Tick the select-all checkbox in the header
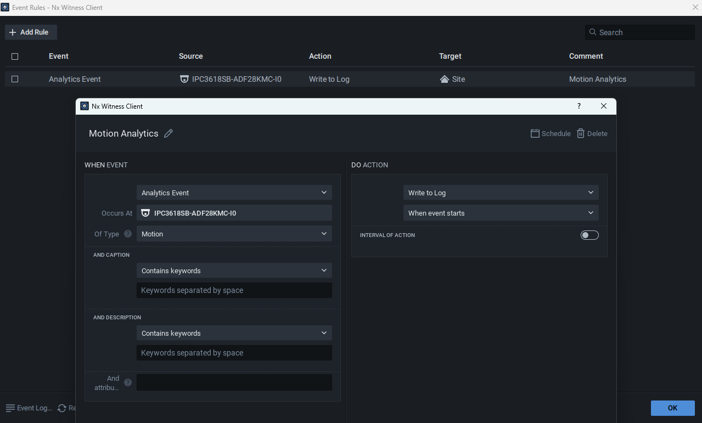702x423 pixels. [x=15, y=56]
